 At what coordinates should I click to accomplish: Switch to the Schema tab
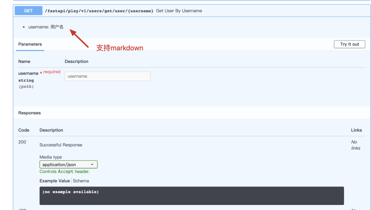(x=81, y=181)
